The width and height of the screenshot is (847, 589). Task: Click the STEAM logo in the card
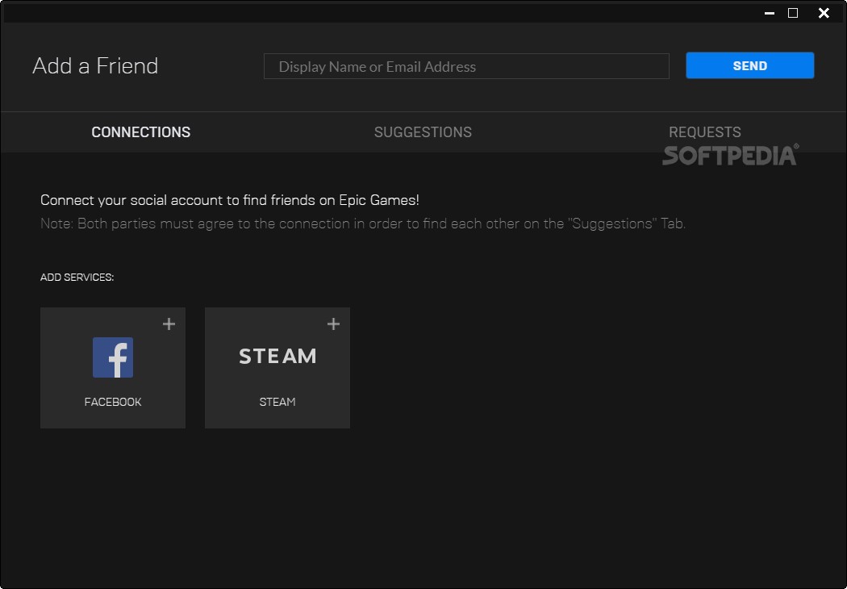pos(277,356)
